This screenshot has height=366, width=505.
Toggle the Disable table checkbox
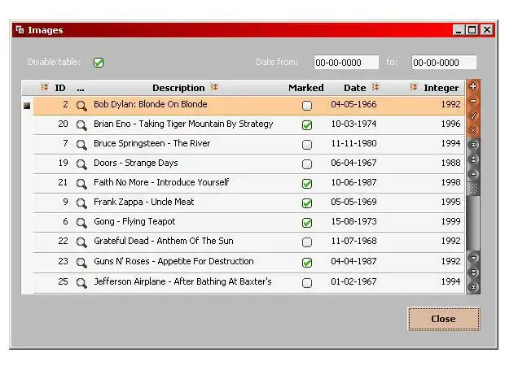pyautogui.click(x=99, y=63)
